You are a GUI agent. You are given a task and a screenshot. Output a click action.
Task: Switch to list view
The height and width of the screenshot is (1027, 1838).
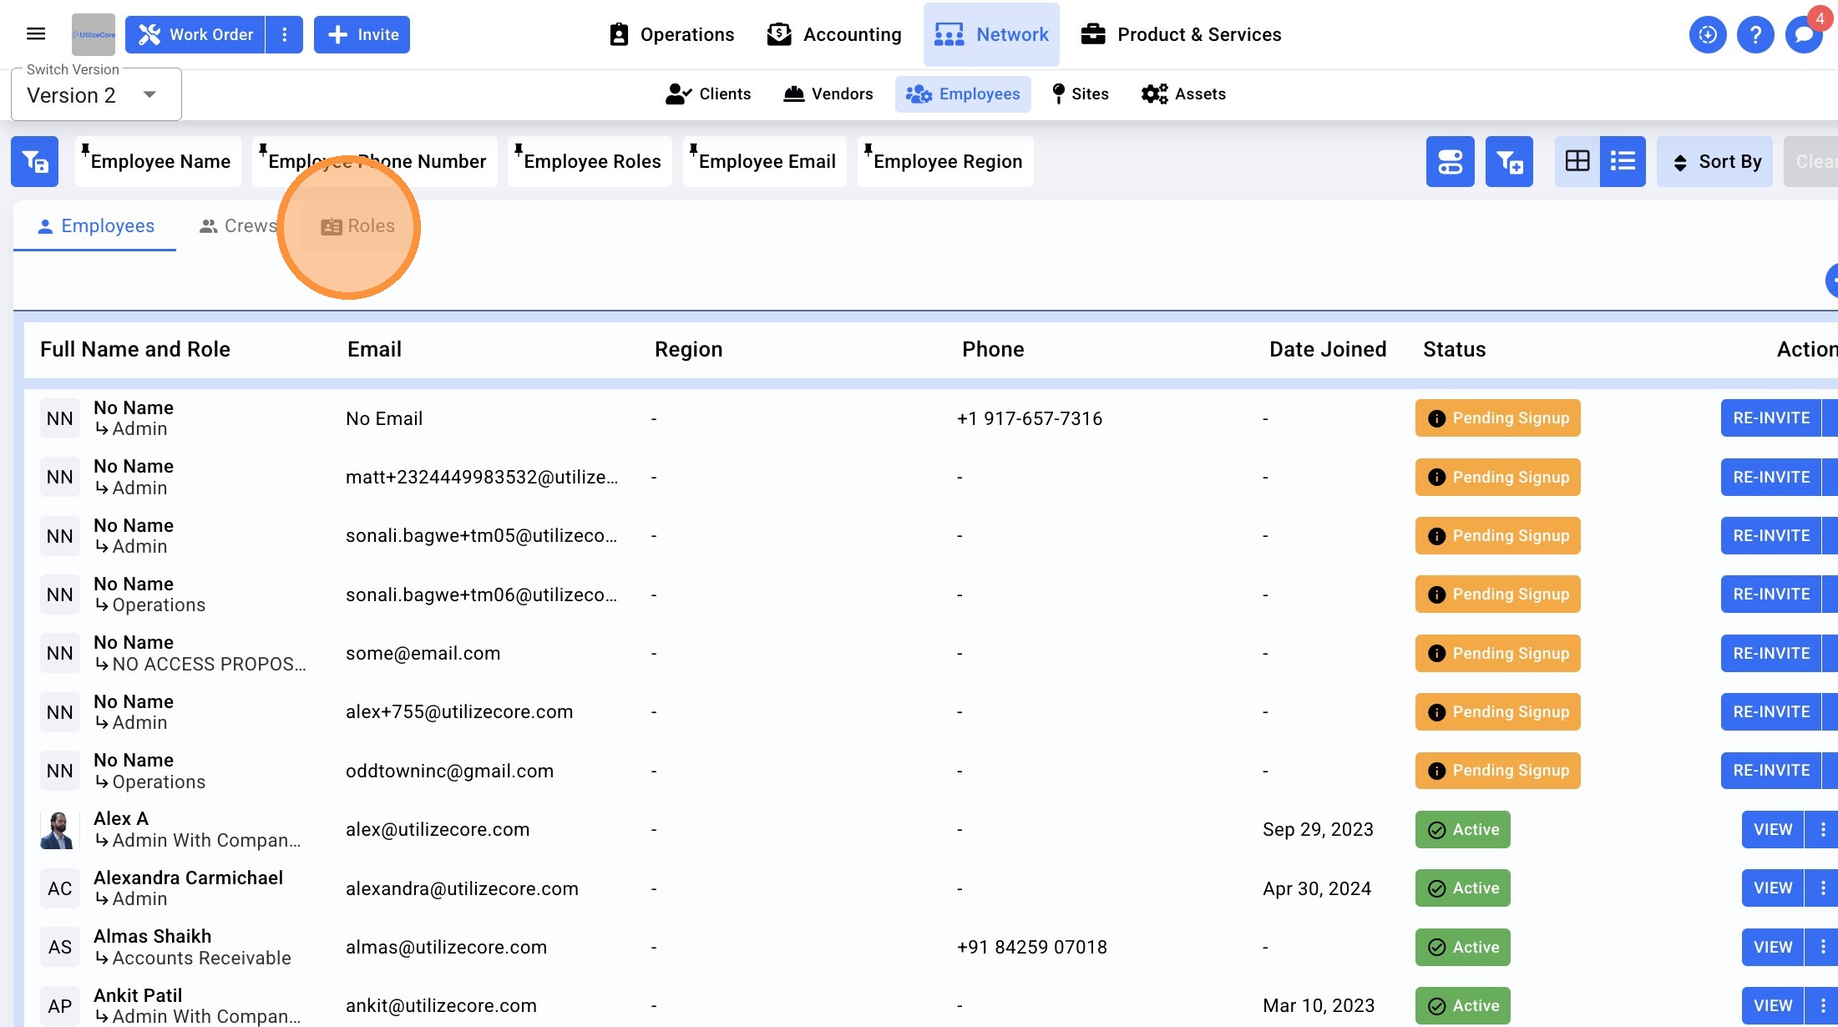[1623, 161]
